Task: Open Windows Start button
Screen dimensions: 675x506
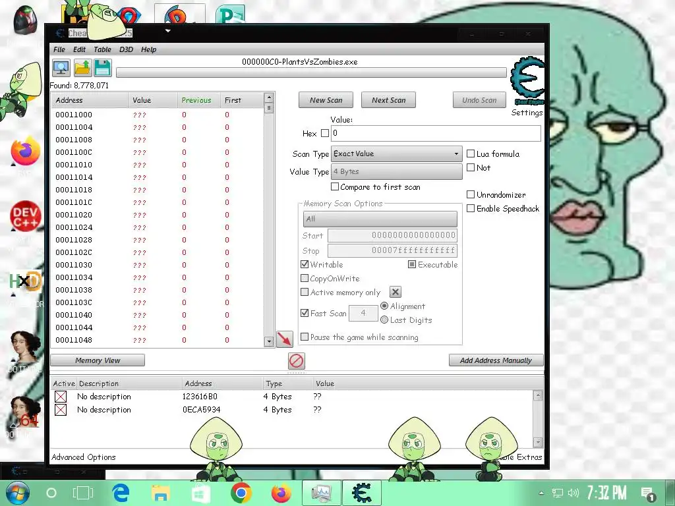Action: [17, 493]
